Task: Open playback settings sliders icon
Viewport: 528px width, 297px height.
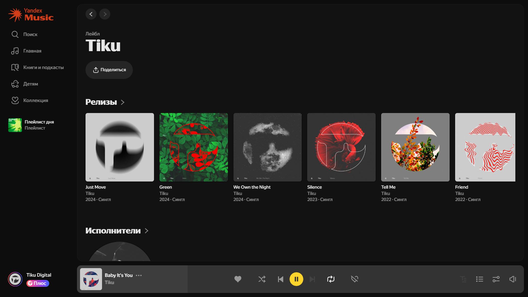Action: click(x=496, y=279)
